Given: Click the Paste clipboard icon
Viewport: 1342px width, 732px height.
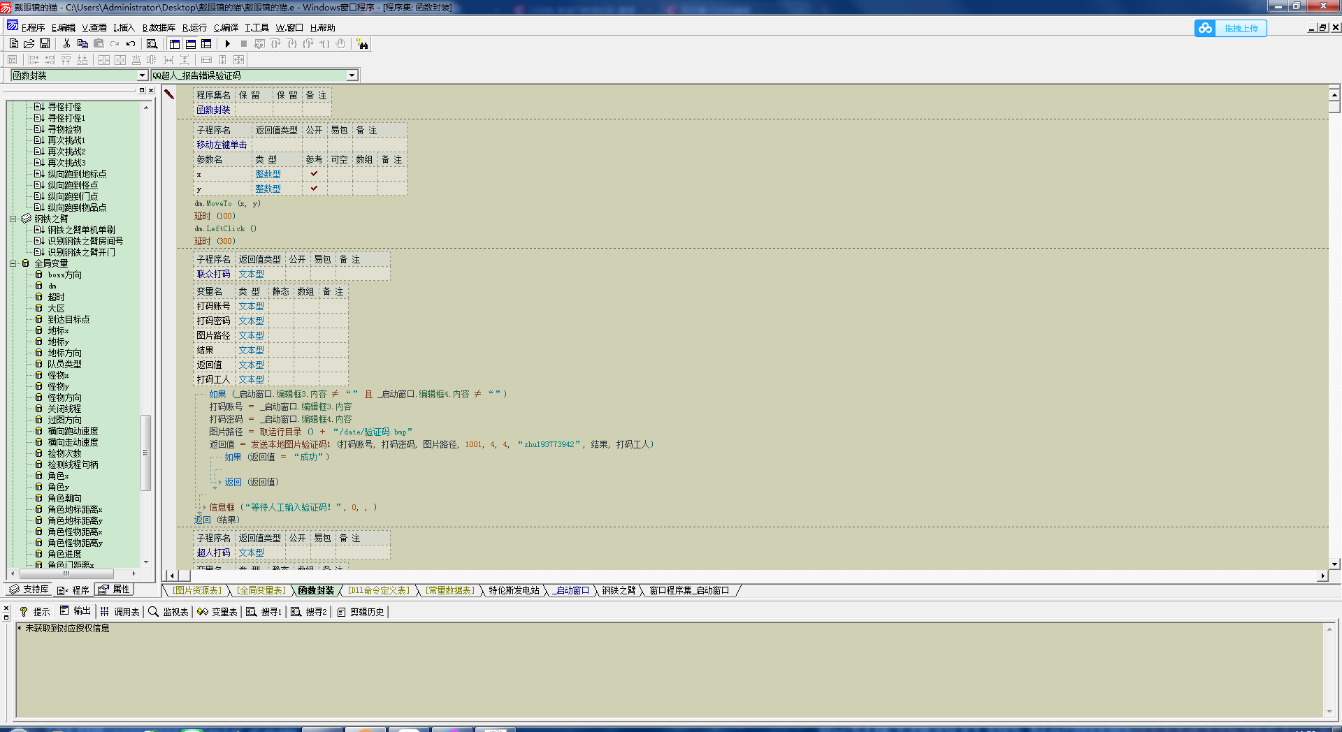Looking at the screenshot, I should pyautogui.click(x=99, y=44).
